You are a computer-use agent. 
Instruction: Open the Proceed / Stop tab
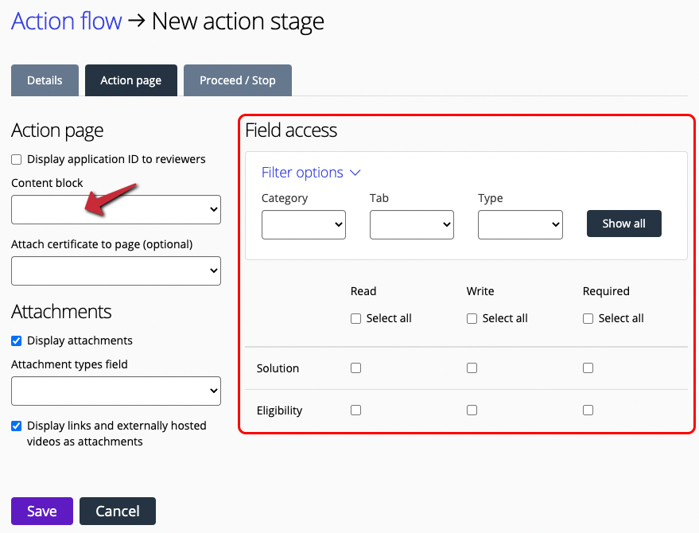pos(238,80)
